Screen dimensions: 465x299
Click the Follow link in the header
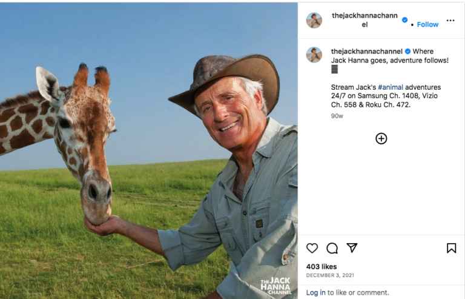click(427, 24)
